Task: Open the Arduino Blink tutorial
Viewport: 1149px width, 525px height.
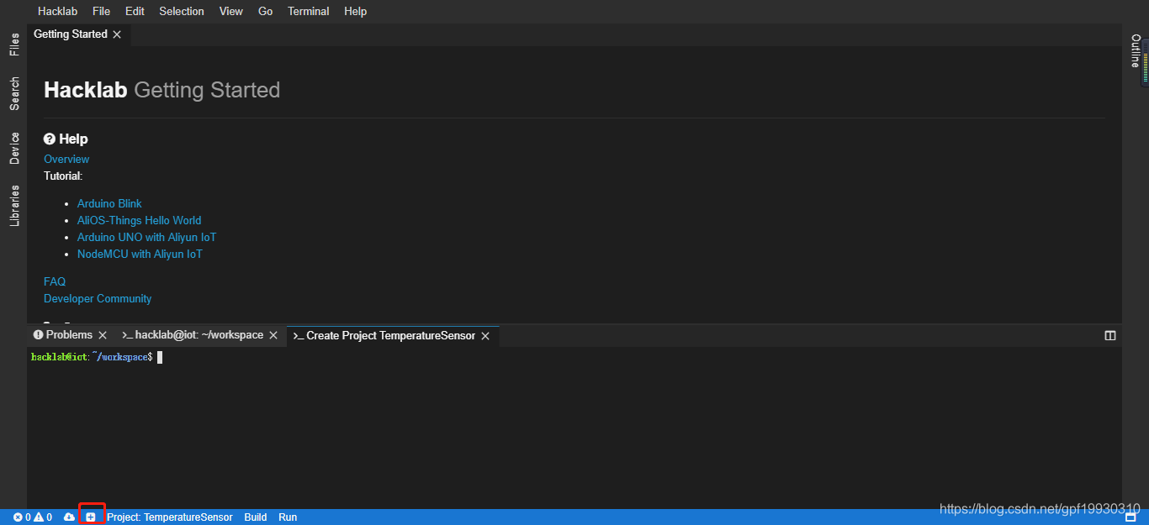Action: click(x=109, y=203)
